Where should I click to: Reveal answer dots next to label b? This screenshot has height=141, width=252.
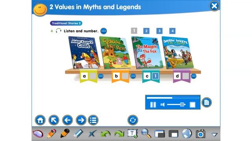click(x=133, y=76)
